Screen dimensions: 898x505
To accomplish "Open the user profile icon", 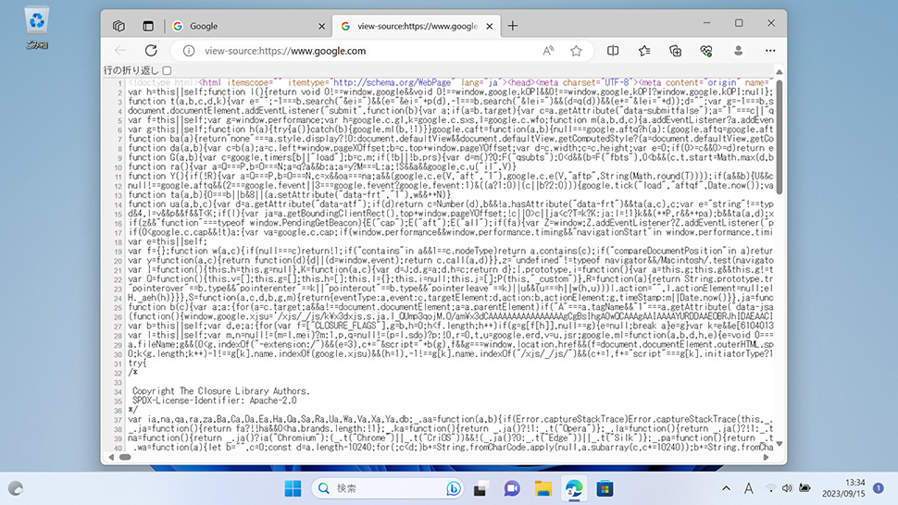I will [x=738, y=51].
